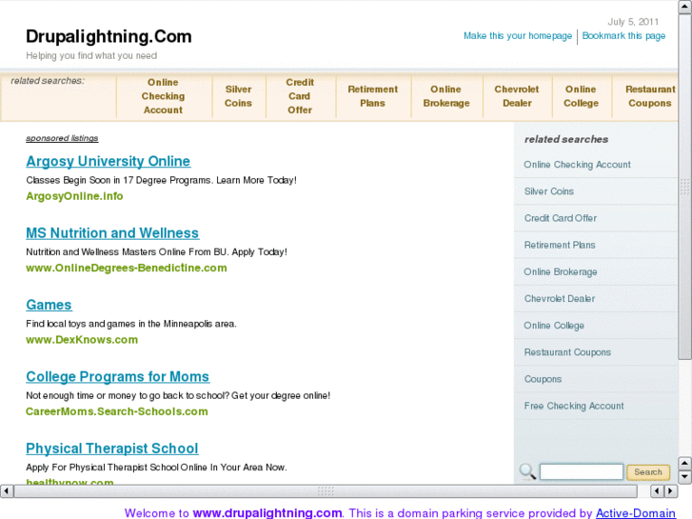Select Online Checking Account in top bar

click(x=164, y=96)
